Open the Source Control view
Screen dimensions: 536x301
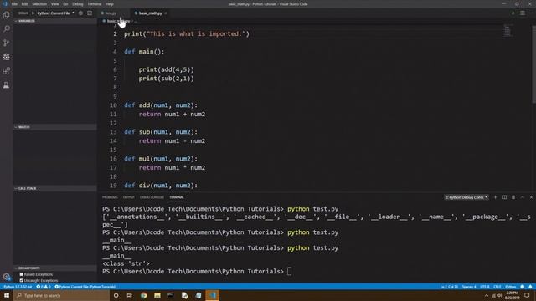point(6,43)
